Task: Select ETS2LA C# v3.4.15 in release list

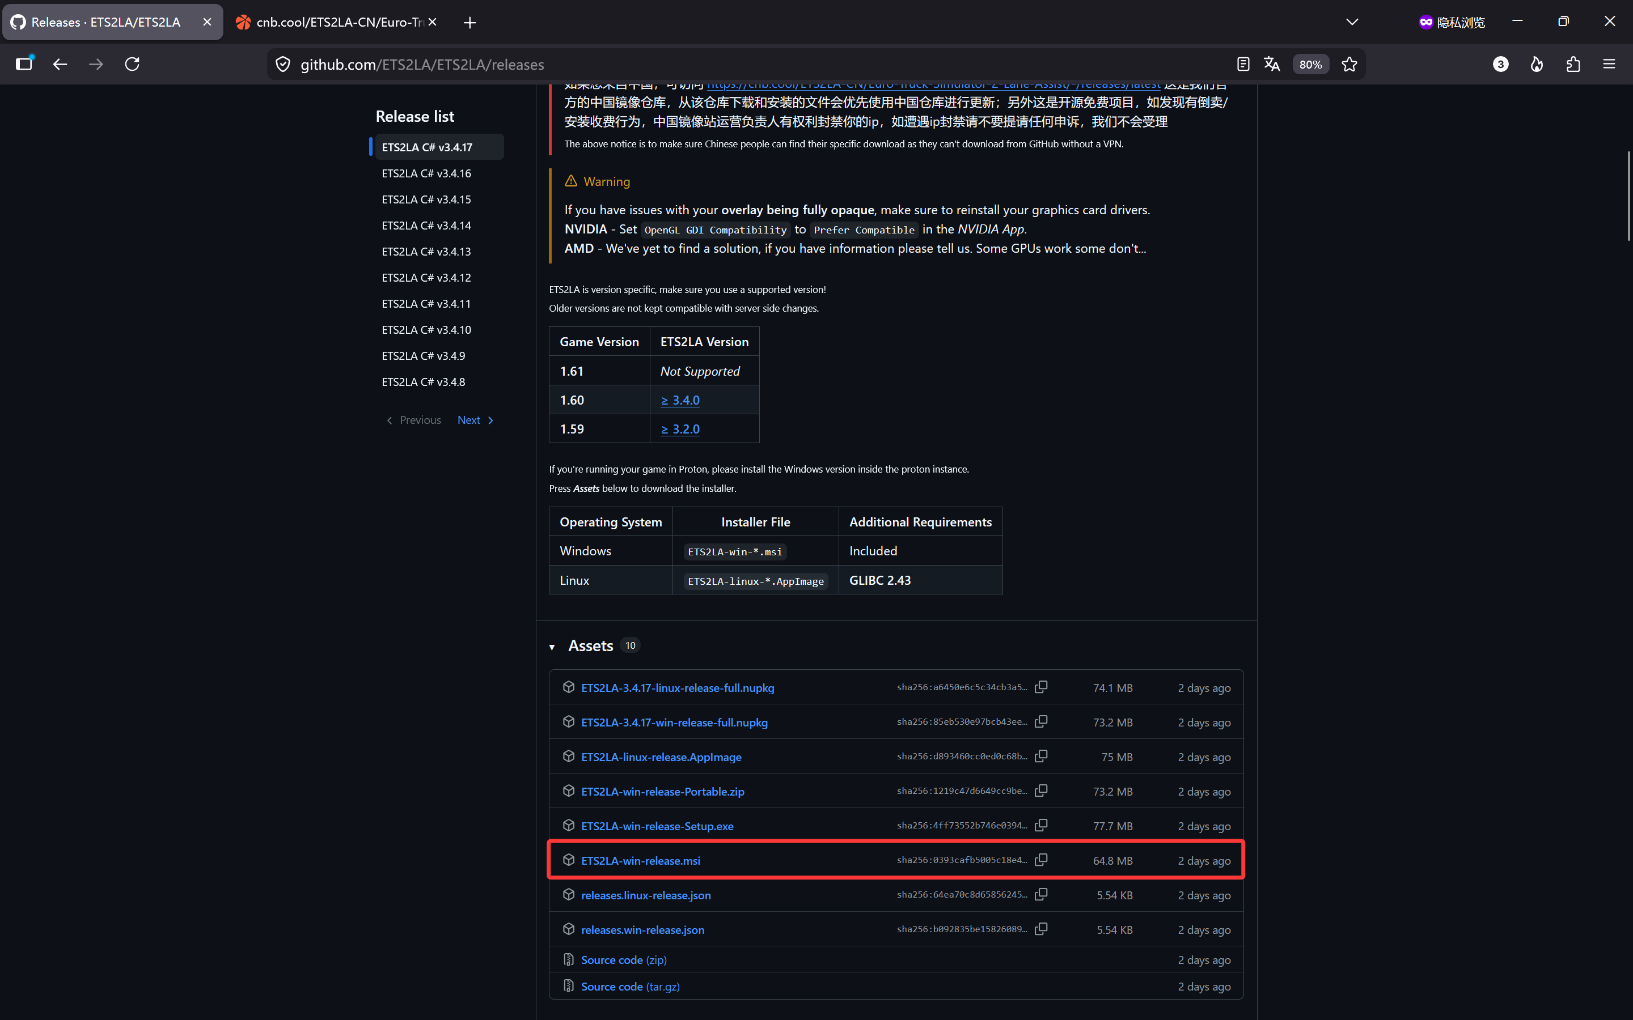Action: tap(426, 199)
